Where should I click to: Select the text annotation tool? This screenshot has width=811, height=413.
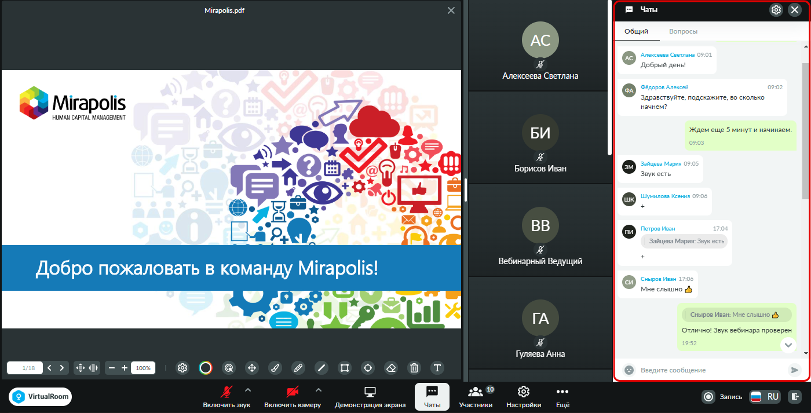click(437, 368)
